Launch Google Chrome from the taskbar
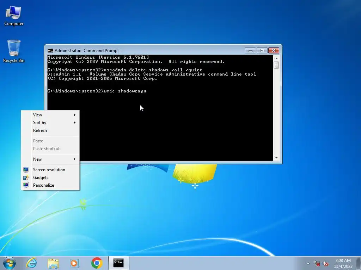 click(x=97, y=263)
